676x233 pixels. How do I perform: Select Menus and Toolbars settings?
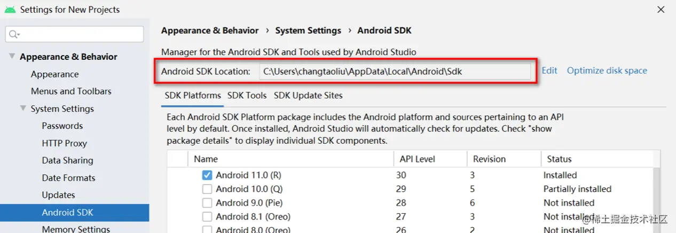pos(71,91)
